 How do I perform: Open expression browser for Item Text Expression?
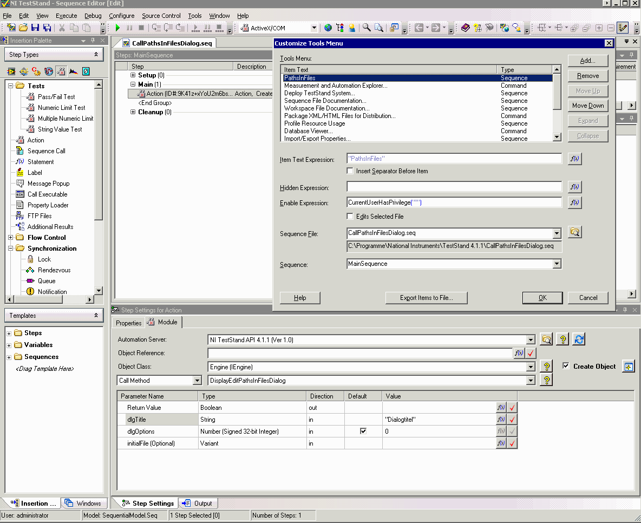pyautogui.click(x=575, y=159)
